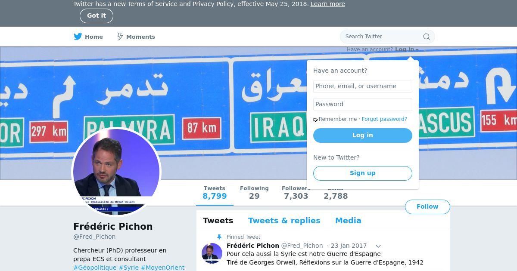
Task: Focus the Password field
Action: (x=363, y=104)
